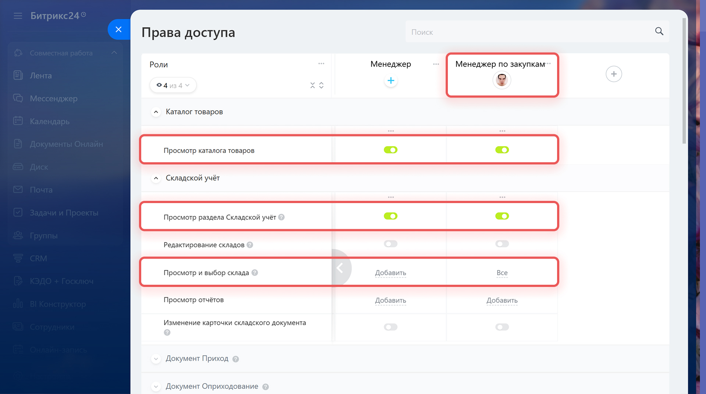Open the Менеджер role three-dot menu

tap(436, 64)
